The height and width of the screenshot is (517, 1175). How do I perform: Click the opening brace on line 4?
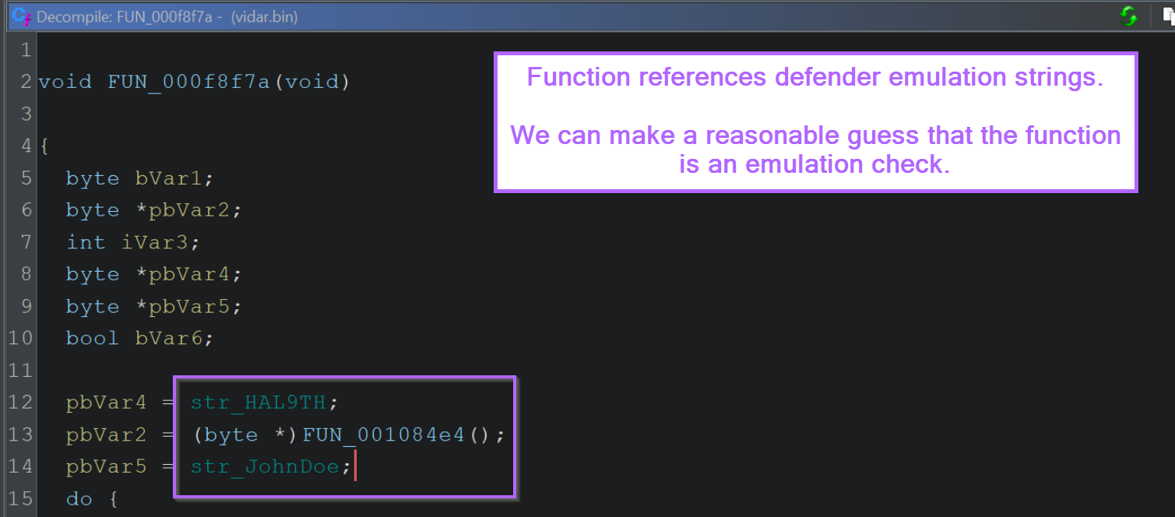tap(44, 146)
